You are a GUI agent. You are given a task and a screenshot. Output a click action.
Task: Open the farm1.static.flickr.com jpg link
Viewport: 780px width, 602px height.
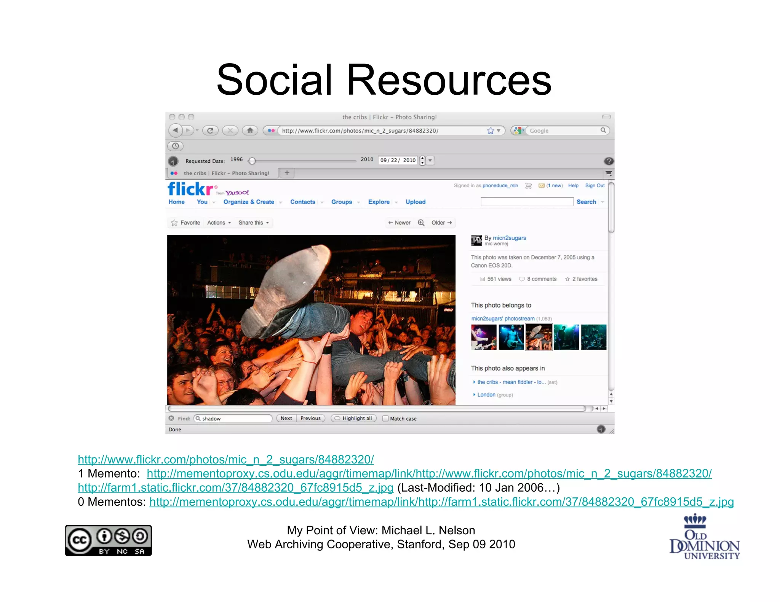235,487
